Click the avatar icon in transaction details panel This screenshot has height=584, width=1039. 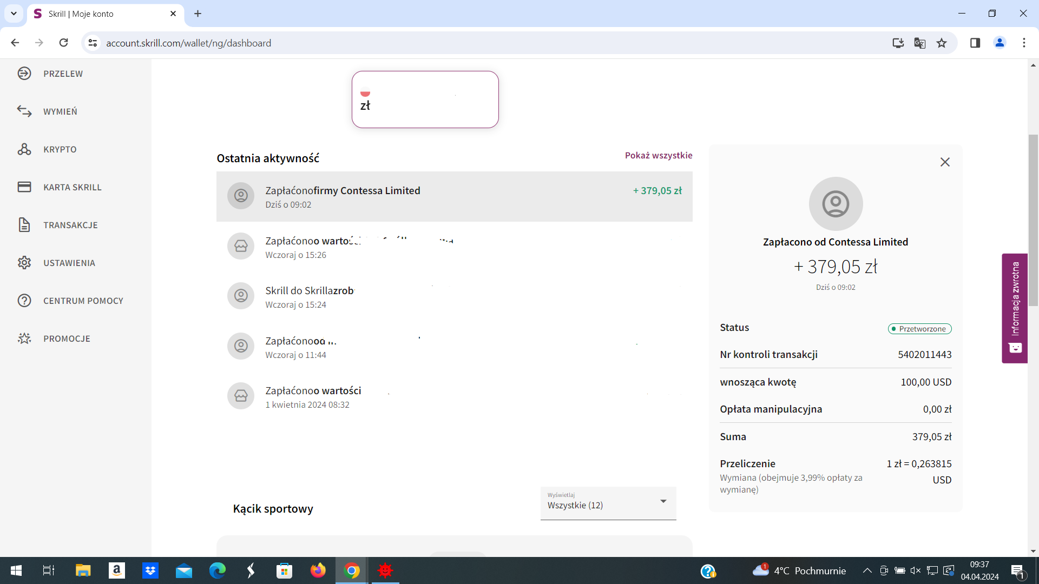(x=836, y=204)
